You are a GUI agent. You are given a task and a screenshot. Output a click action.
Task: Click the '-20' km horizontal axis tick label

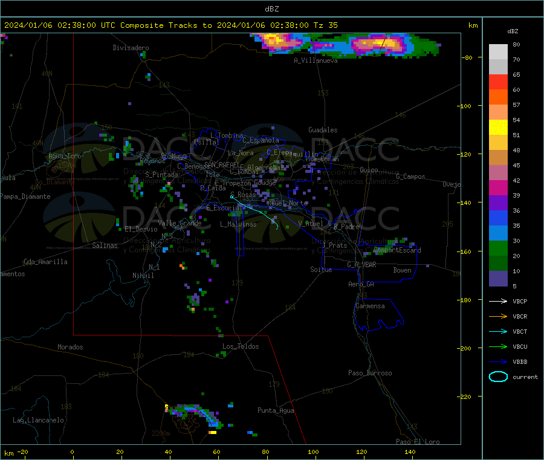point(23,452)
